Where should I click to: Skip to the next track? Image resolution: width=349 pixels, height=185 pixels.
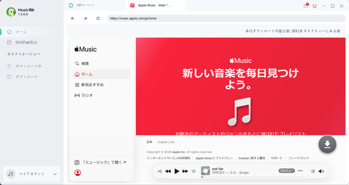click(185, 171)
